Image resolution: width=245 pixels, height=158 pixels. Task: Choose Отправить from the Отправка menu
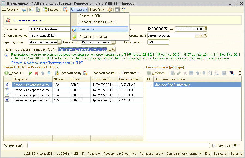100,29
